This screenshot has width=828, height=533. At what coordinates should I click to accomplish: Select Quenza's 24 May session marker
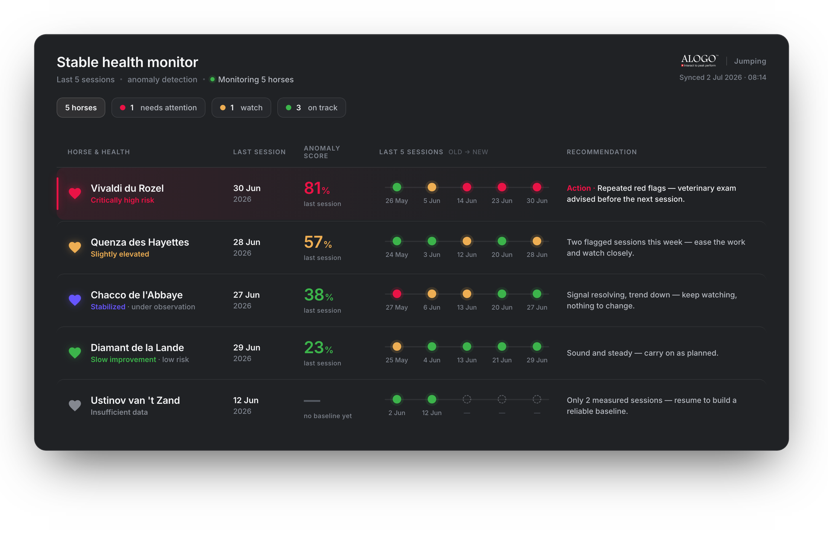pyautogui.click(x=397, y=241)
